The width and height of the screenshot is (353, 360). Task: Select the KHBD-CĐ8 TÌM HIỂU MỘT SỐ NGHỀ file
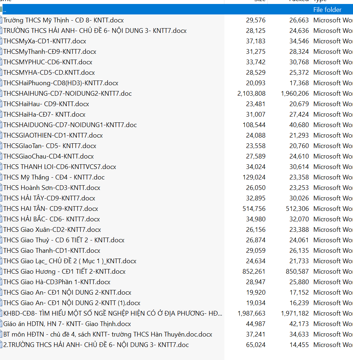[113, 313]
